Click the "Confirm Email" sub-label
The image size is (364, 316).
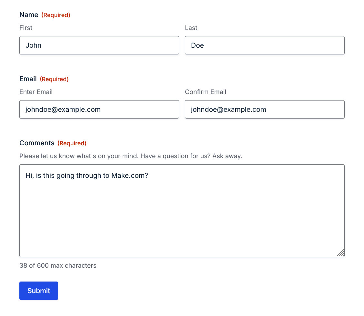[206, 92]
